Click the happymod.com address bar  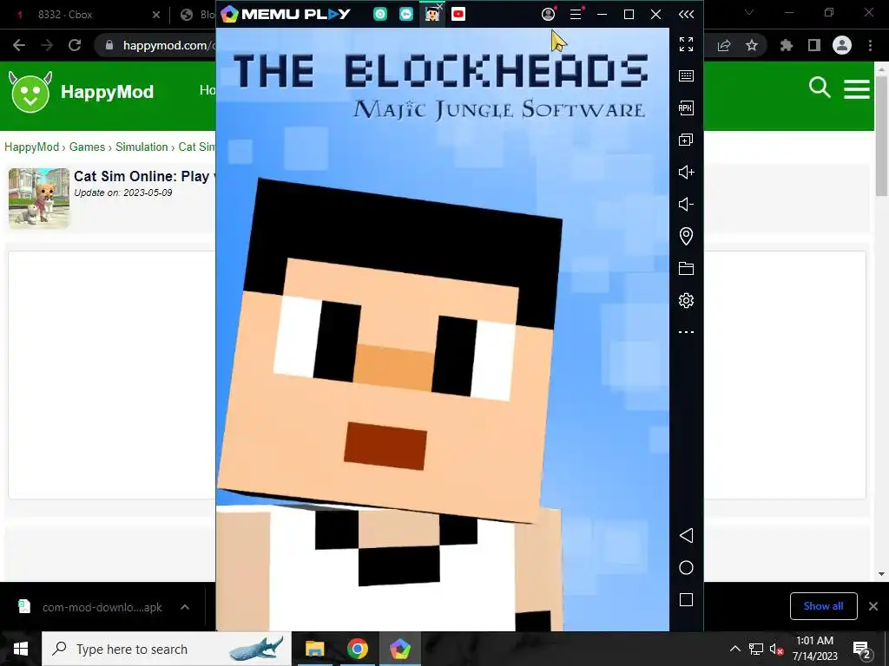(164, 45)
